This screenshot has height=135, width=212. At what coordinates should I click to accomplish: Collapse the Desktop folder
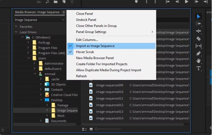click(41, 100)
